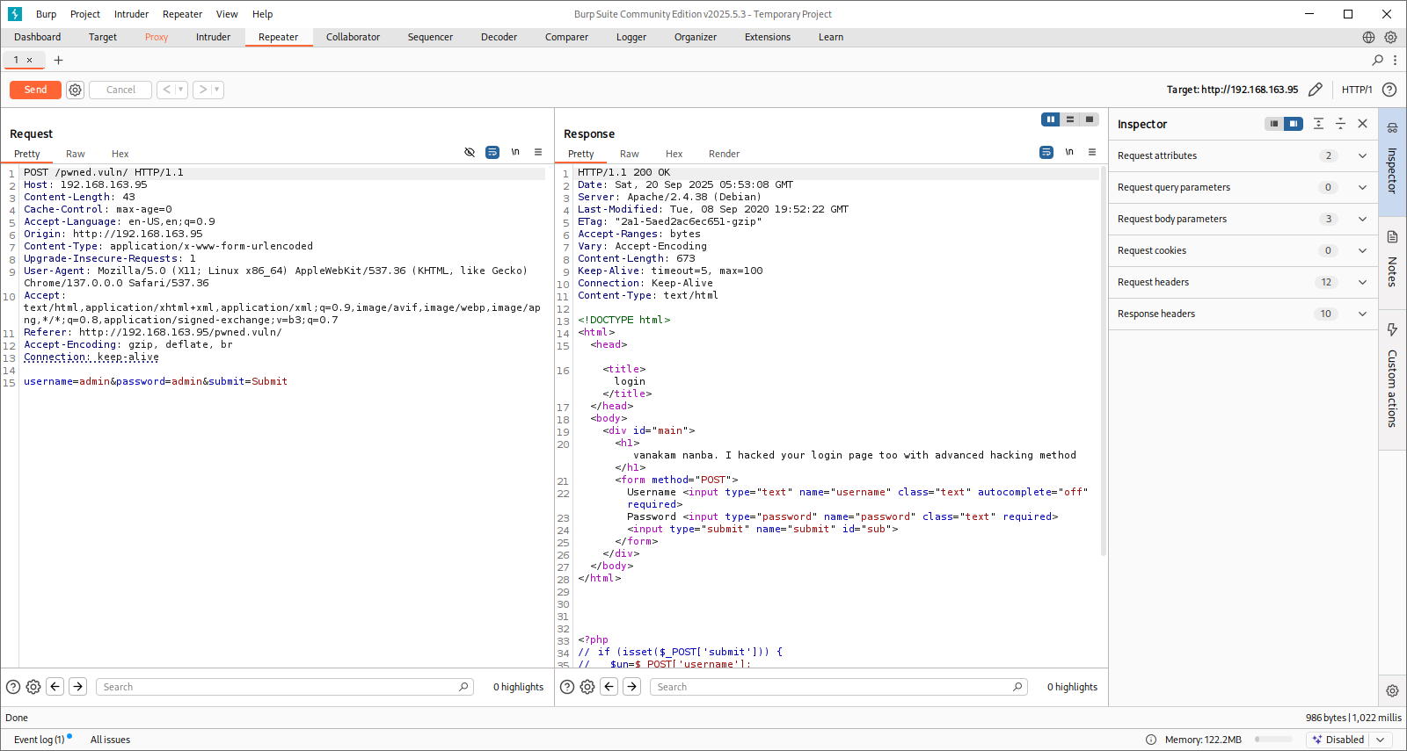
Task: Expand the Request cookies section
Action: 1243,250
